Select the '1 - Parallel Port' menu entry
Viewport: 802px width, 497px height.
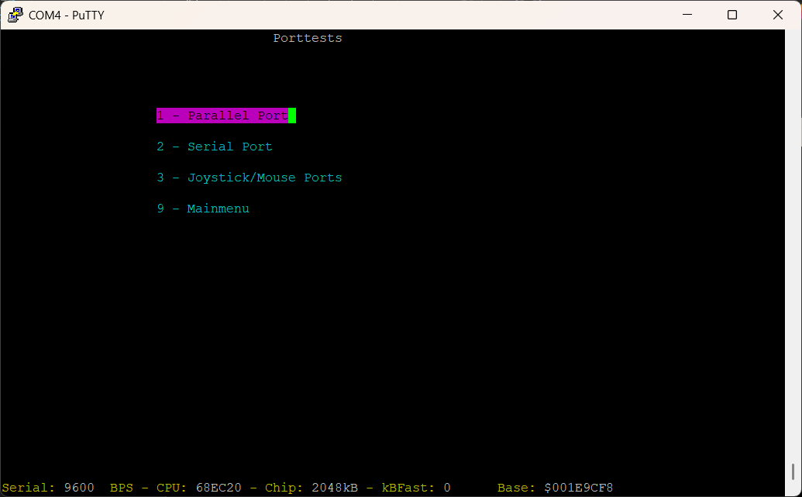click(222, 116)
